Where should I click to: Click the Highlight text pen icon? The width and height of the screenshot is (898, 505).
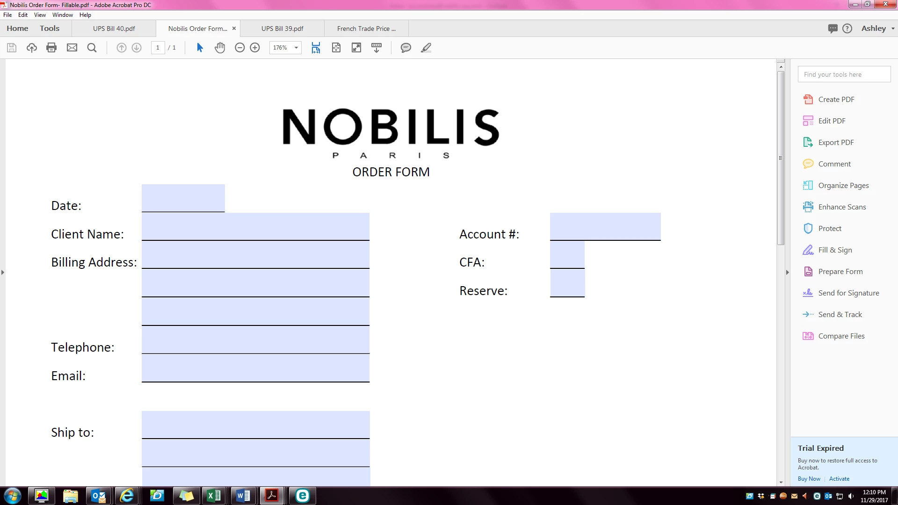pyautogui.click(x=426, y=48)
